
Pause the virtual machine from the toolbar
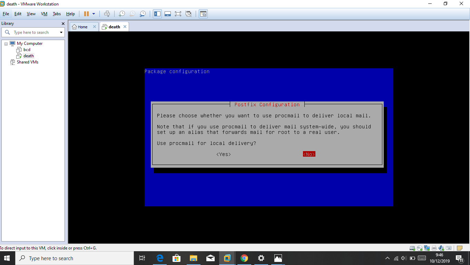[x=86, y=14]
